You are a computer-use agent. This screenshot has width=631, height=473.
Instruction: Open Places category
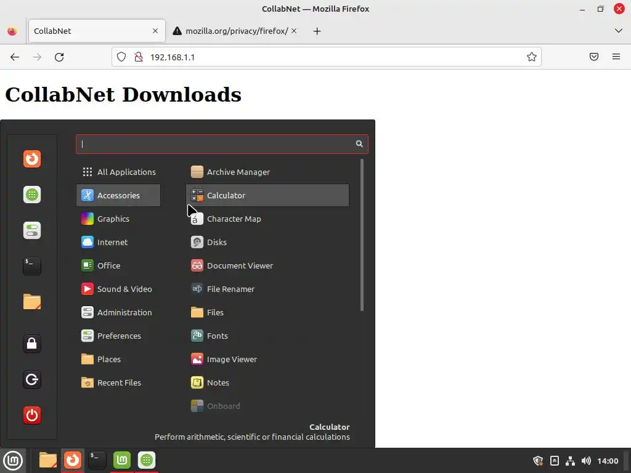(x=118, y=359)
